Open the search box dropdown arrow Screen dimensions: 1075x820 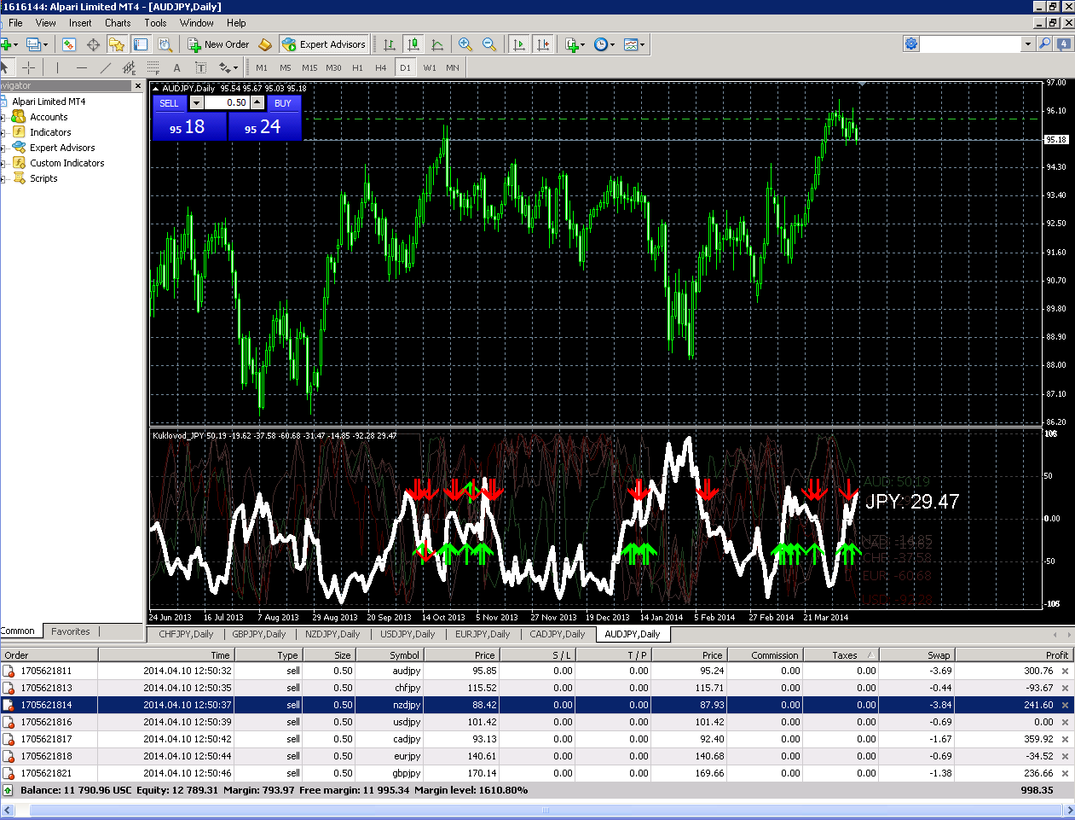click(x=1027, y=44)
